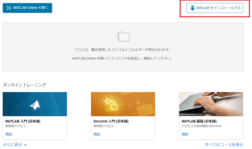
Task: Click 無制限アクセス under Simulink 入門
Action: (104, 126)
